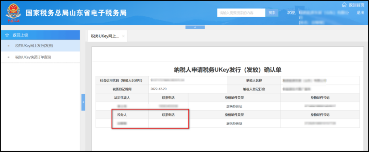Click 联系电话 header in 经办人 row
Viewport: 369px width, 152px height.
point(168,115)
